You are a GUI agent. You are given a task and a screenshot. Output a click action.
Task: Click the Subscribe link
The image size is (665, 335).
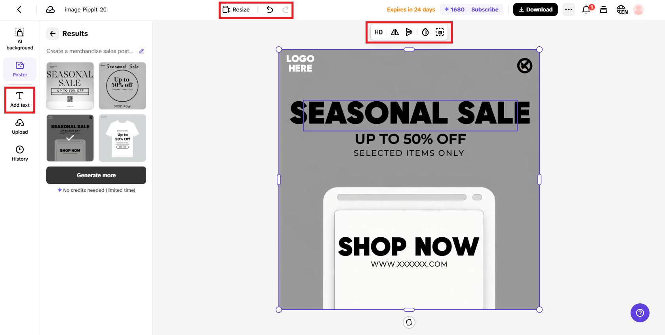[x=485, y=9]
